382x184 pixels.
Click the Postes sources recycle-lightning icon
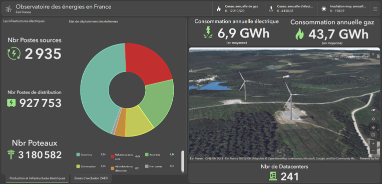point(14,54)
